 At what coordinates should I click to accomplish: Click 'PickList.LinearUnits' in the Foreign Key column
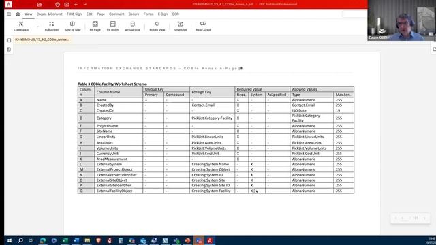pos(212,137)
